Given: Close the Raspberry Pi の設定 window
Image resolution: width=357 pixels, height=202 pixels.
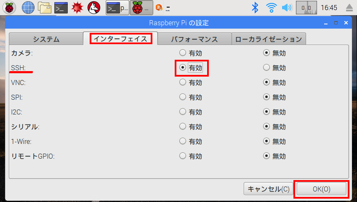Looking at the screenshot, I should tap(346, 23).
